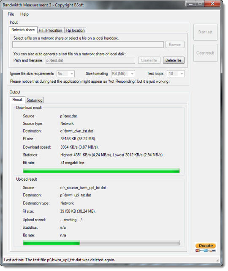The height and width of the screenshot is (271, 228).
Task: Click the upload result progress bar
Action: (101, 243)
